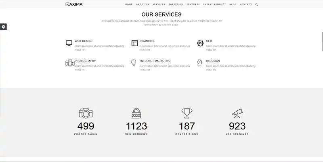Screen dimensions: 323x162
Task: Navigate to Portfolio in the navbar
Action: (176, 4)
